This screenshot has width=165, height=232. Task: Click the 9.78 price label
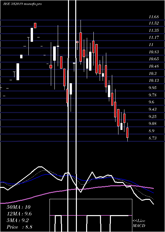pos(152,95)
